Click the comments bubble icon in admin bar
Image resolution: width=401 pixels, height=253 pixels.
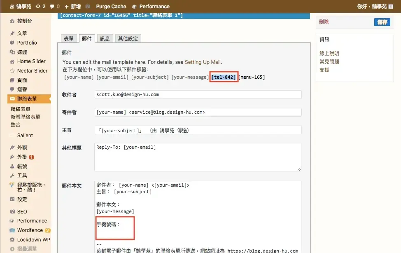pyautogui.click(x=52, y=7)
